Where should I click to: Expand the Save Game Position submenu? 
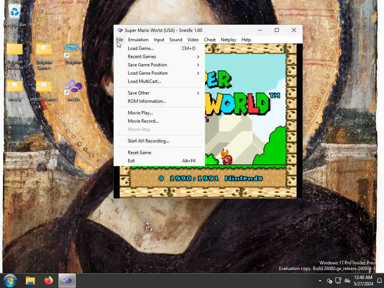coord(159,65)
